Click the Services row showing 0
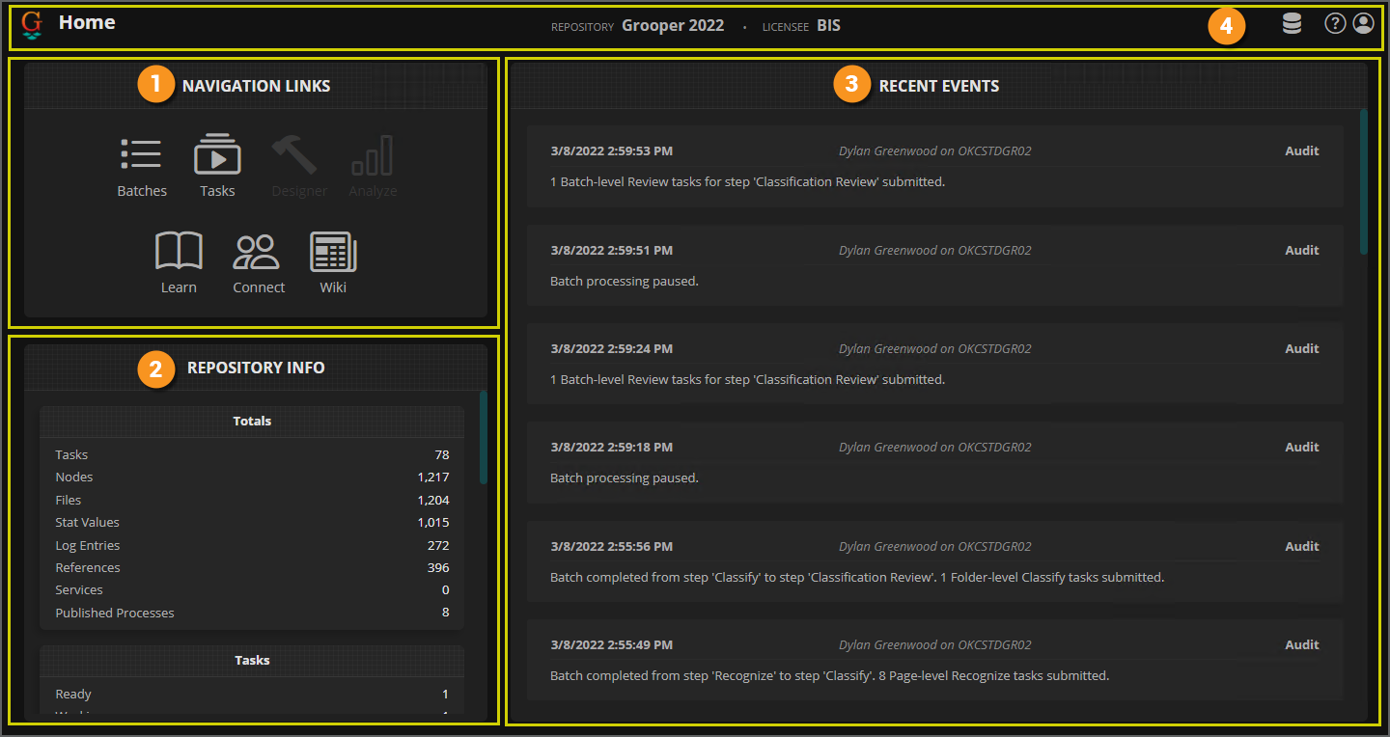 coord(252,590)
